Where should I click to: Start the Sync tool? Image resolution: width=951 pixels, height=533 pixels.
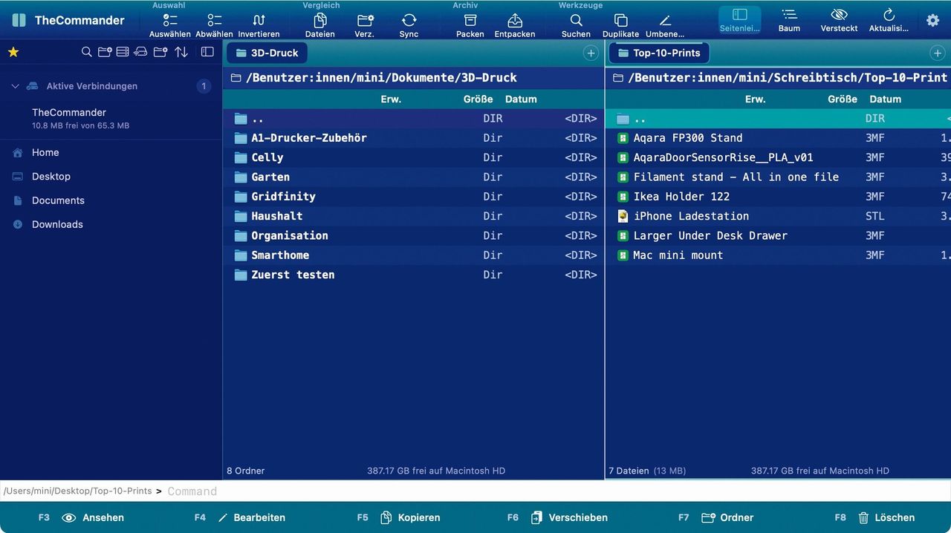409,20
